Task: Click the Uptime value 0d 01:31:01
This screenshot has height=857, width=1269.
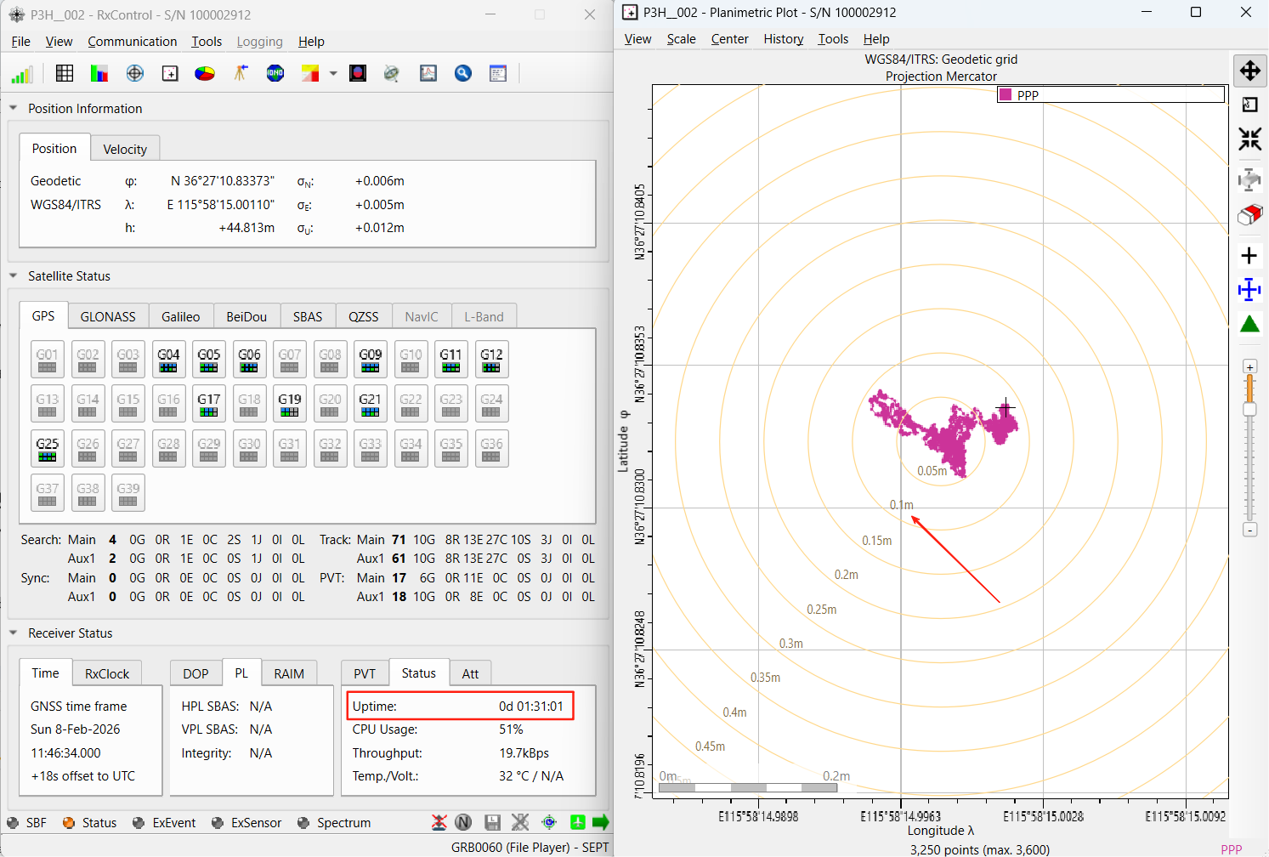Action: tap(531, 706)
